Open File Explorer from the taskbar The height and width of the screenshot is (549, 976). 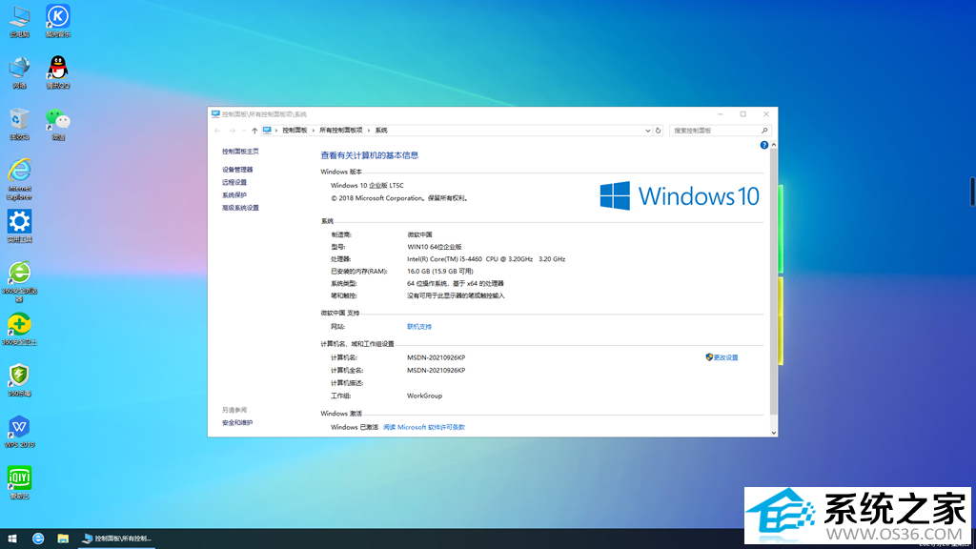[63, 539]
